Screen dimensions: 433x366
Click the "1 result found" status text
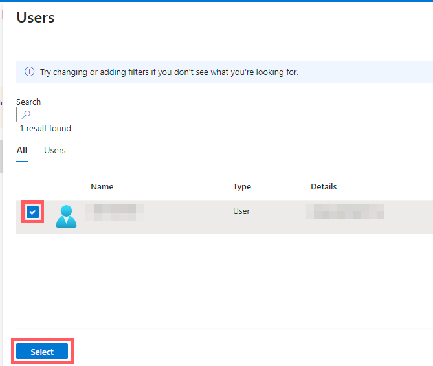coord(45,129)
